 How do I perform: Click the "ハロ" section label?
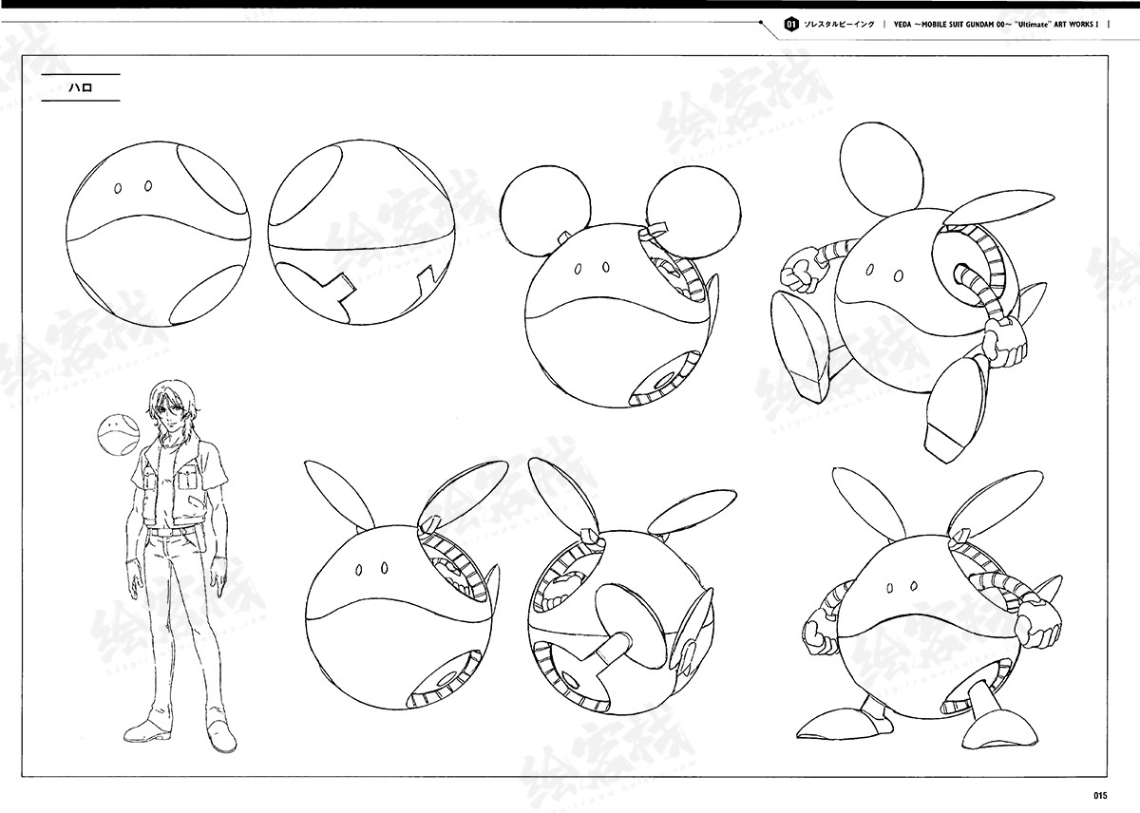point(81,87)
